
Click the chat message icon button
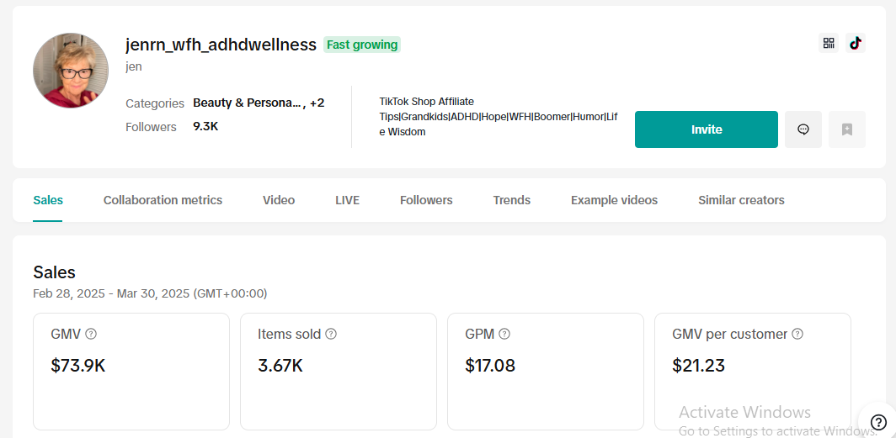click(803, 129)
